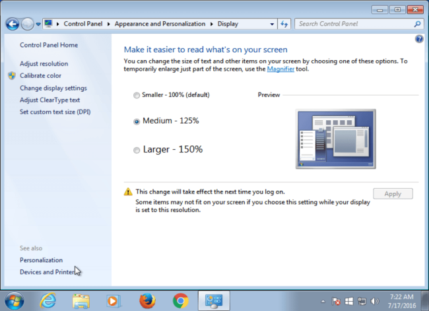Open Change display settings
Image resolution: width=429 pixels, height=311 pixels.
pos(53,88)
